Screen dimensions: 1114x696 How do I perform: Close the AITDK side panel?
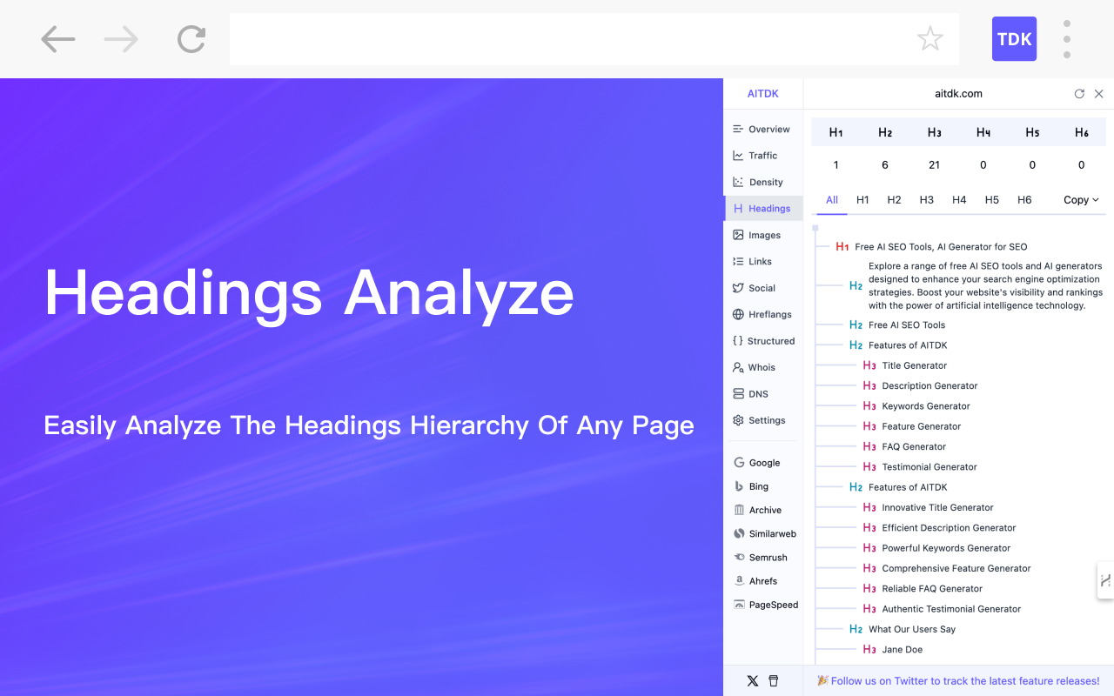[x=1098, y=94]
